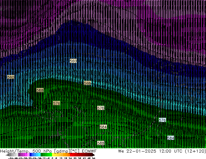
Task: Click the [gdmp] unit text
Action: pos(62,151)
